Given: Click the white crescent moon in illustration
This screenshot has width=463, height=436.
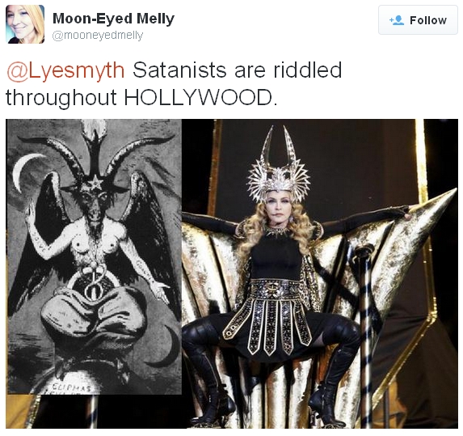Looking at the screenshot, I should click(x=25, y=172).
